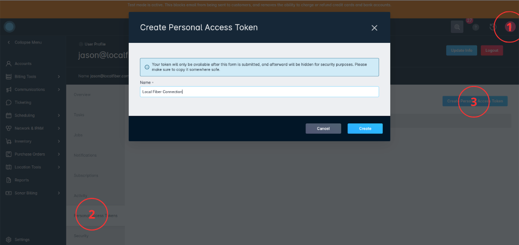Click the Name input field
This screenshot has width=519, height=245.
[x=259, y=92]
